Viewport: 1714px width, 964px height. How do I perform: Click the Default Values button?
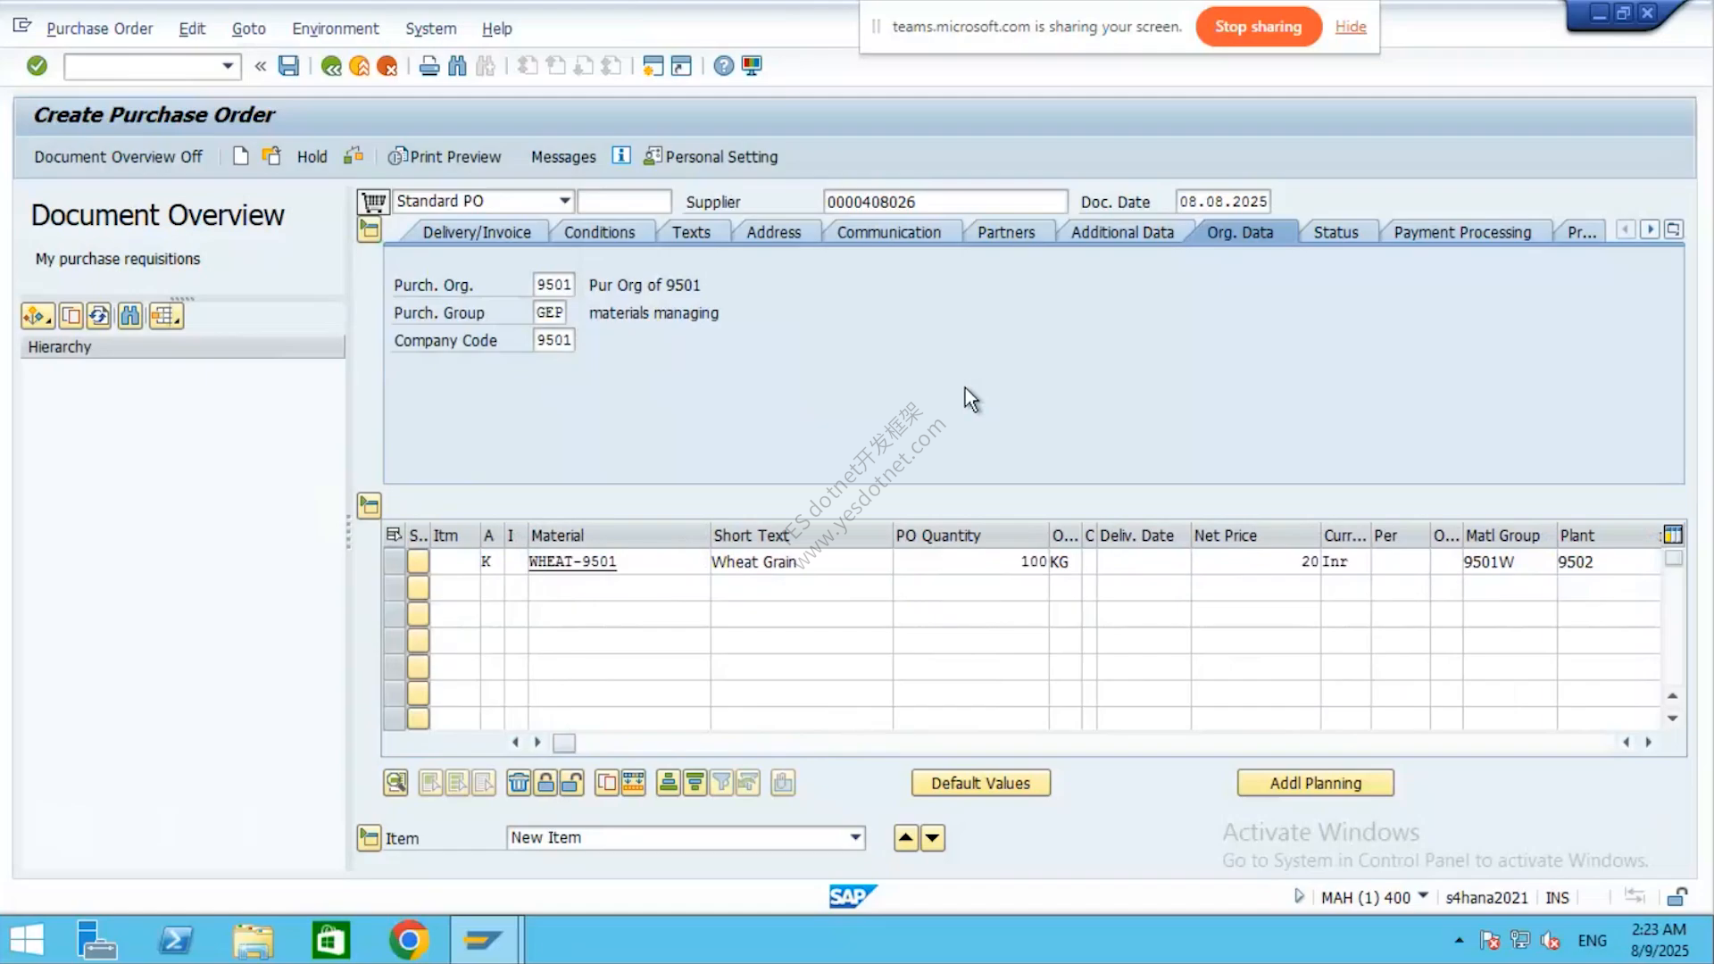(980, 783)
